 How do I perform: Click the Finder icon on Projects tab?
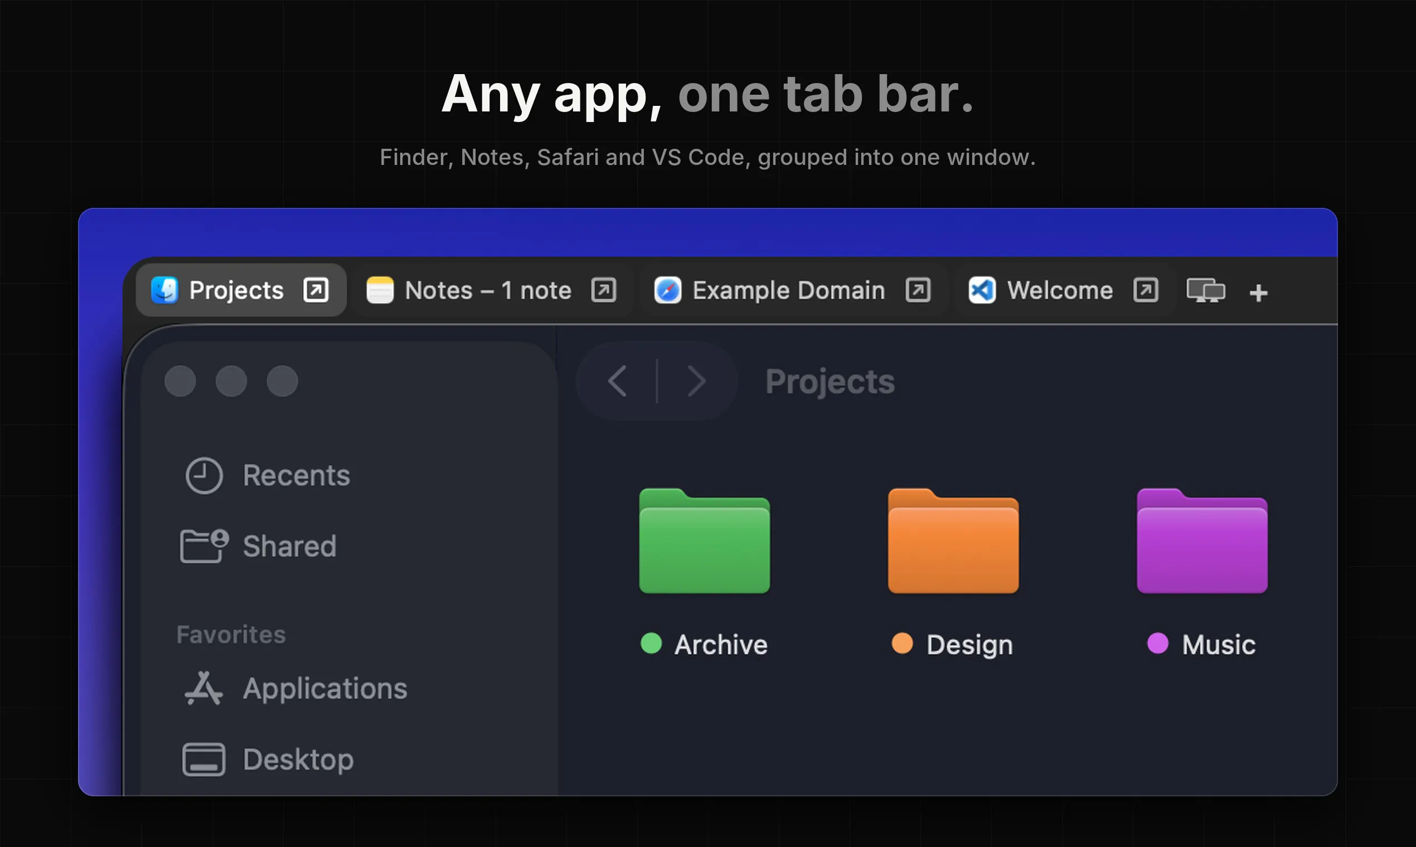tap(164, 290)
